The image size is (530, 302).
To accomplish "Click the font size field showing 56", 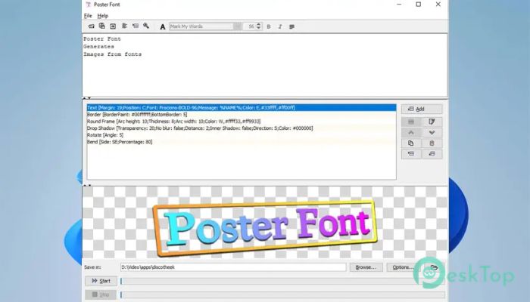I will [249, 26].
